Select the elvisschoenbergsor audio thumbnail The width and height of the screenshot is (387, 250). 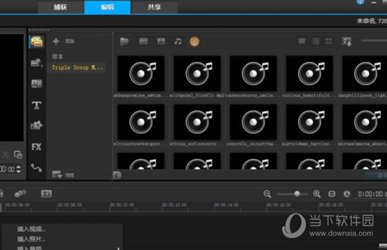click(141, 122)
